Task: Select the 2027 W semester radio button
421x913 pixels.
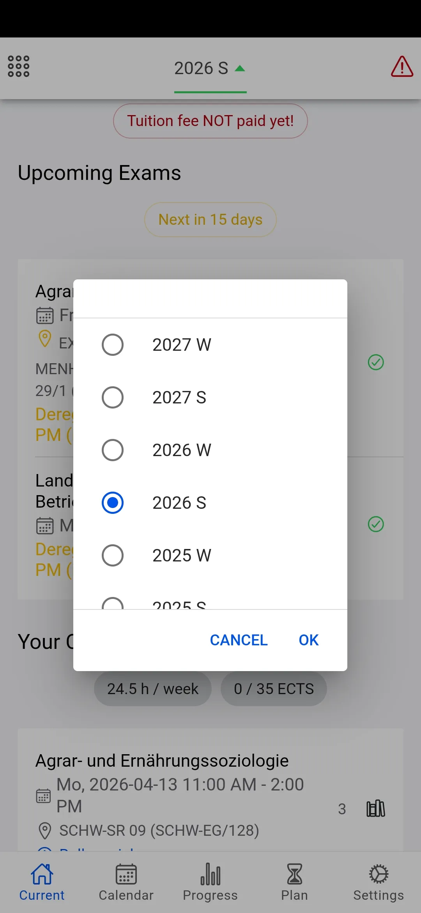Action: pos(113,345)
